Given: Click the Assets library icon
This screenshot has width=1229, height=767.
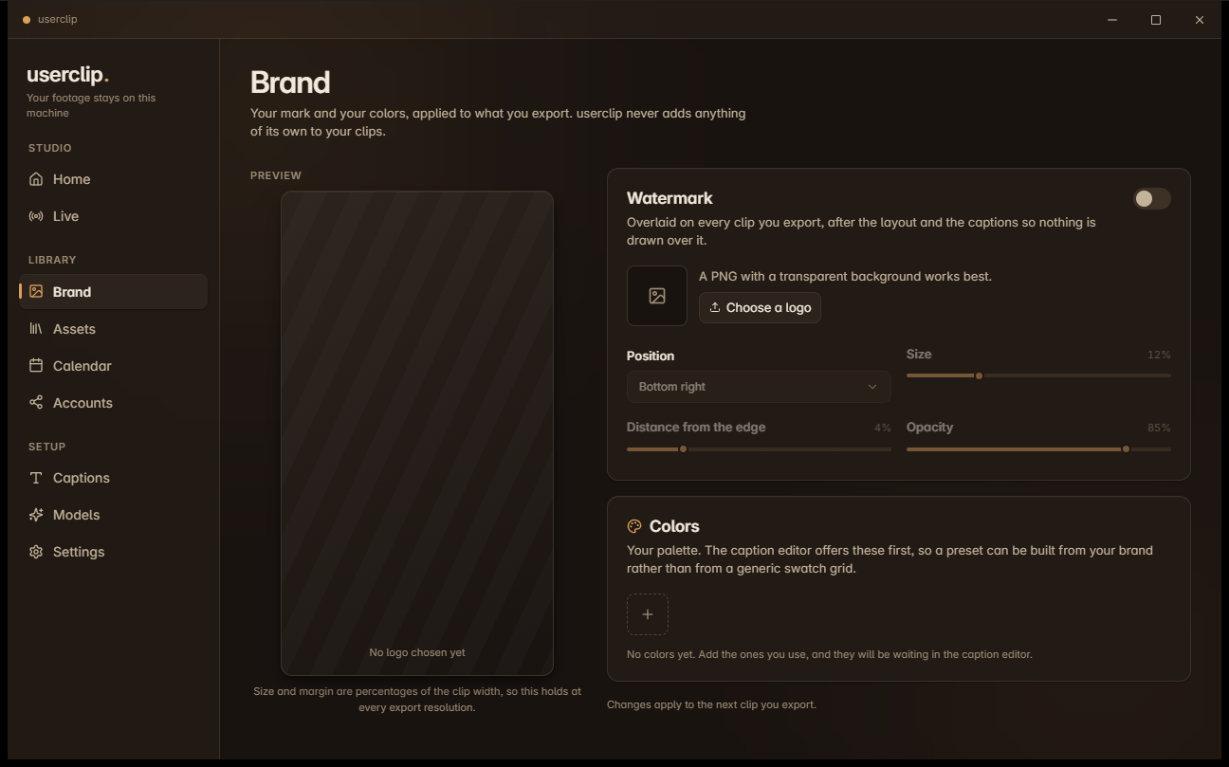Looking at the screenshot, I should tap(36, 329).
